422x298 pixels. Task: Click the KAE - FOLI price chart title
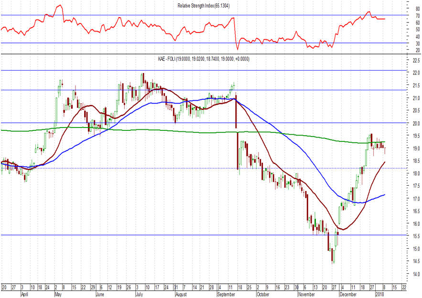(204, 59)
